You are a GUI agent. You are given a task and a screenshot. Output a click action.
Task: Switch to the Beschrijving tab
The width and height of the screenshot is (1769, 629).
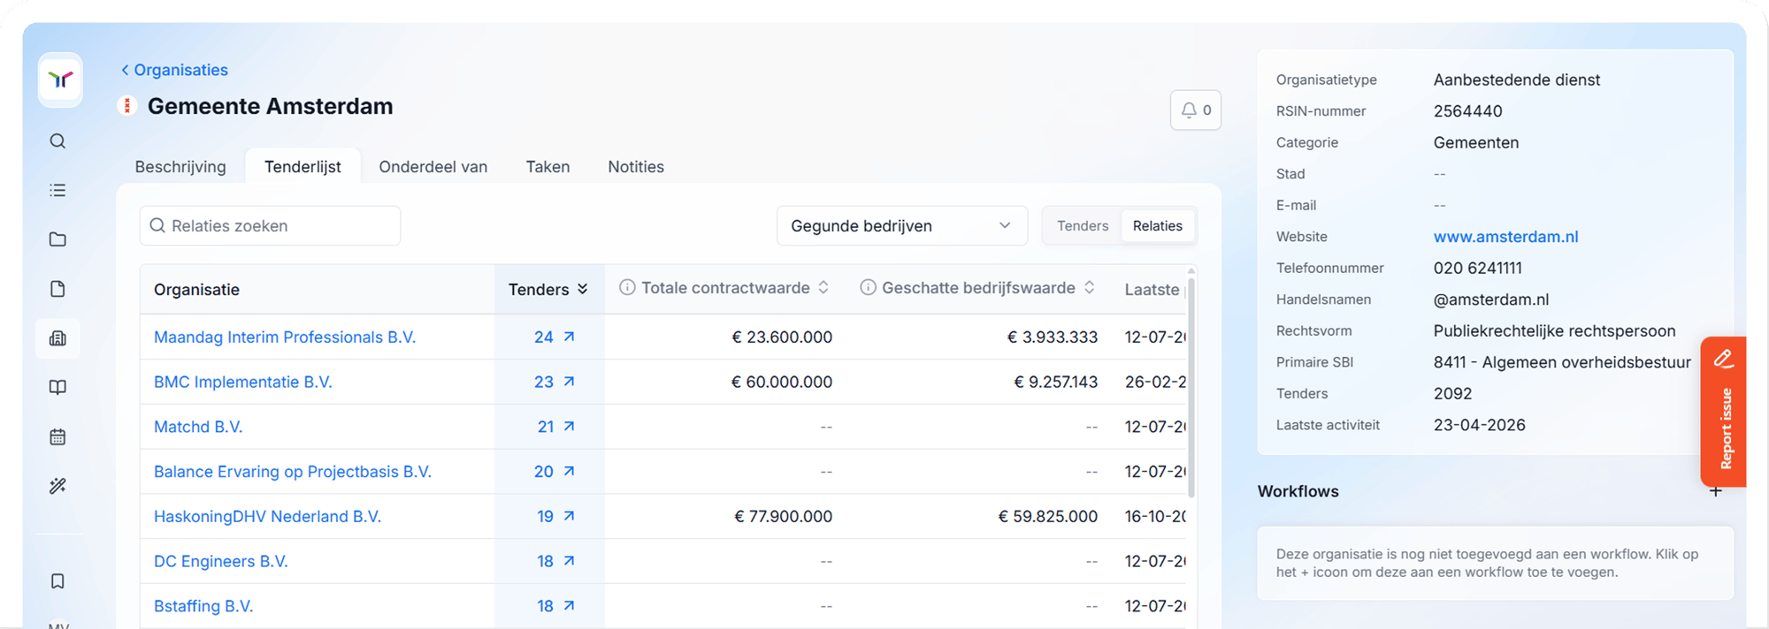(x=180, y=167)
